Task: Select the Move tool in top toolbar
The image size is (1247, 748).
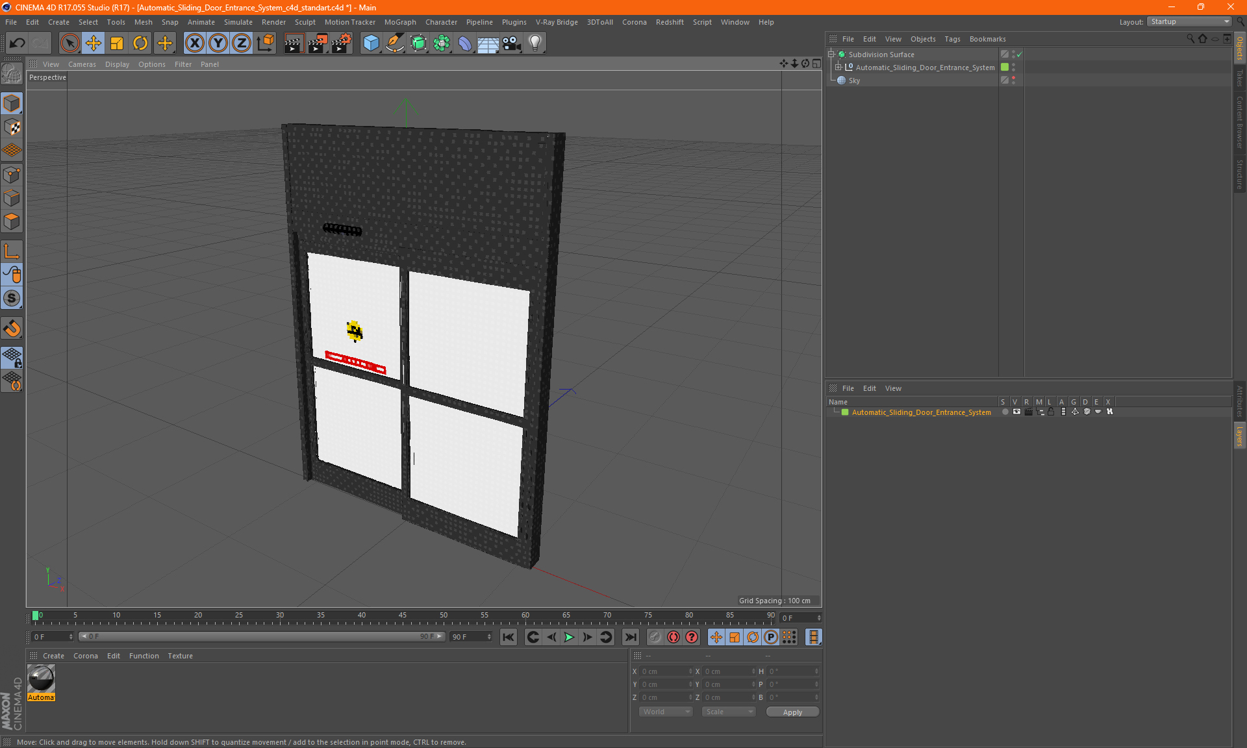Action: 94,44
